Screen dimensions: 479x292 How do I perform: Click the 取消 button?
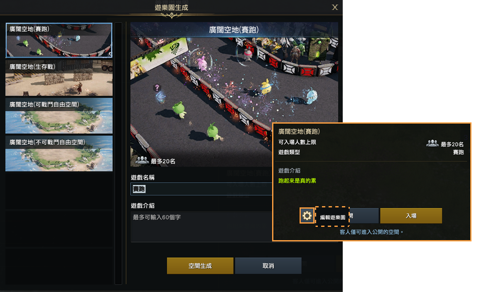pyautogui.click(x=268, y=266)
